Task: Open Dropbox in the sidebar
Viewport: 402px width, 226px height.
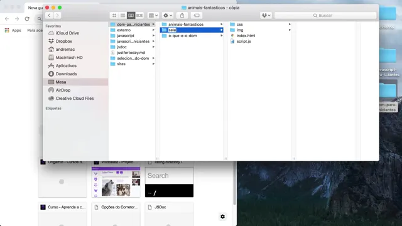Action: [64, 41]
